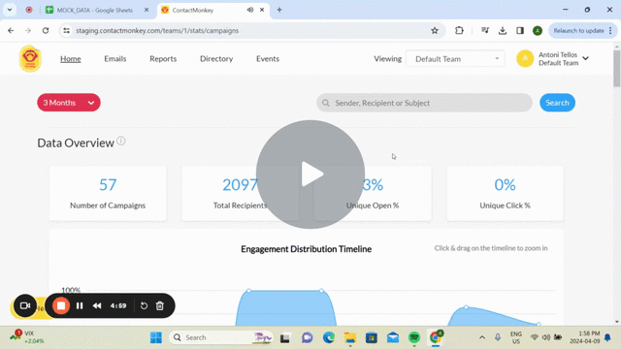Open the Default Team viewing dropdown
The height and width of the screenshot is (349, 621).
click(x=455, y=59)
